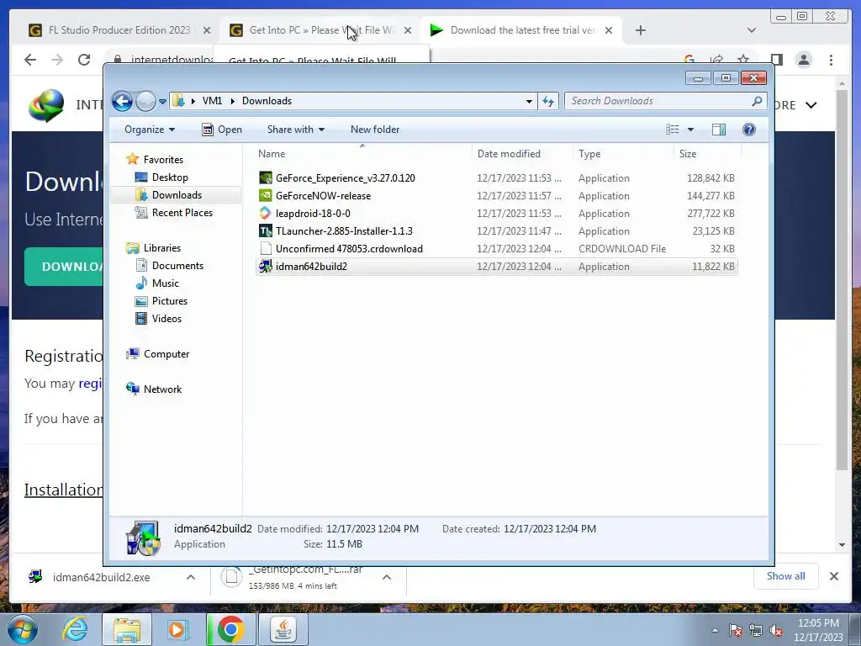Click Show all downloads button
Image resolution: width=861 pixels, height=646 pixels.
786,576
